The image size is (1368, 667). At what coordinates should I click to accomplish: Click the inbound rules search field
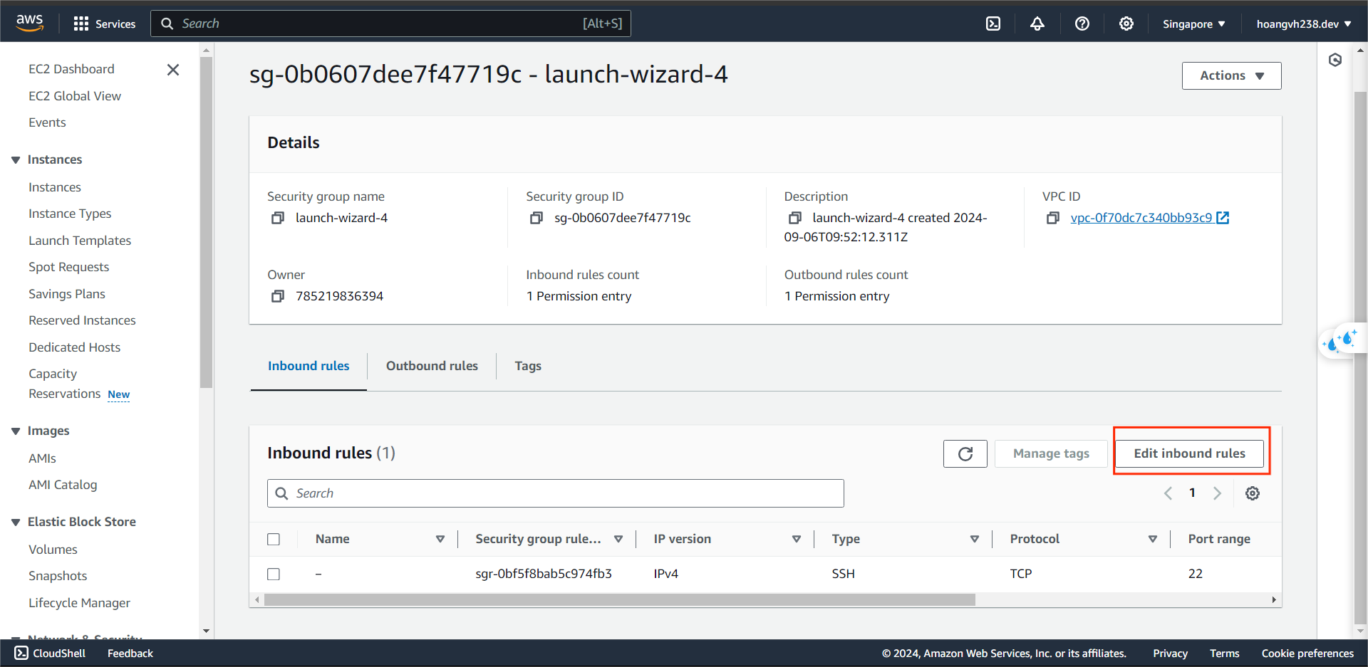[x=556, y=493]
